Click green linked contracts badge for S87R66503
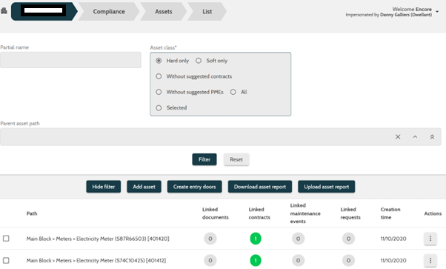446x269 pixels. pyautogui.click(x=256, y=239)
